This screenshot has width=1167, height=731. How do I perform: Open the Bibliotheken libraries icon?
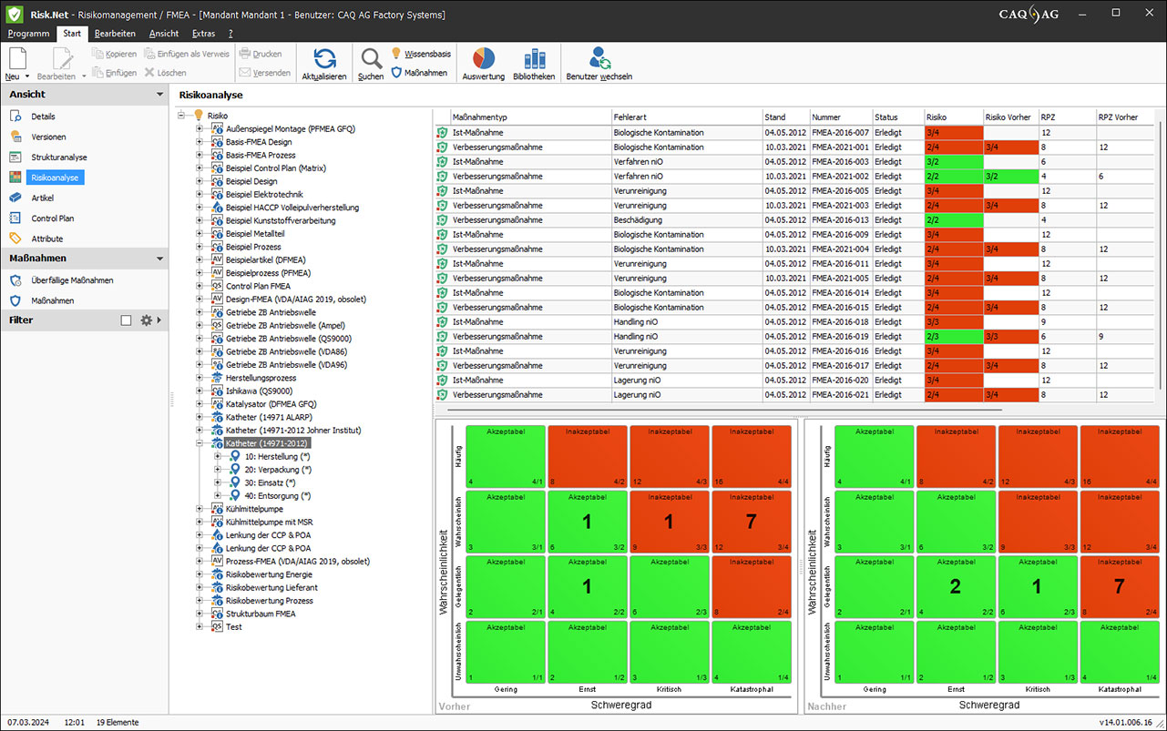533,60
